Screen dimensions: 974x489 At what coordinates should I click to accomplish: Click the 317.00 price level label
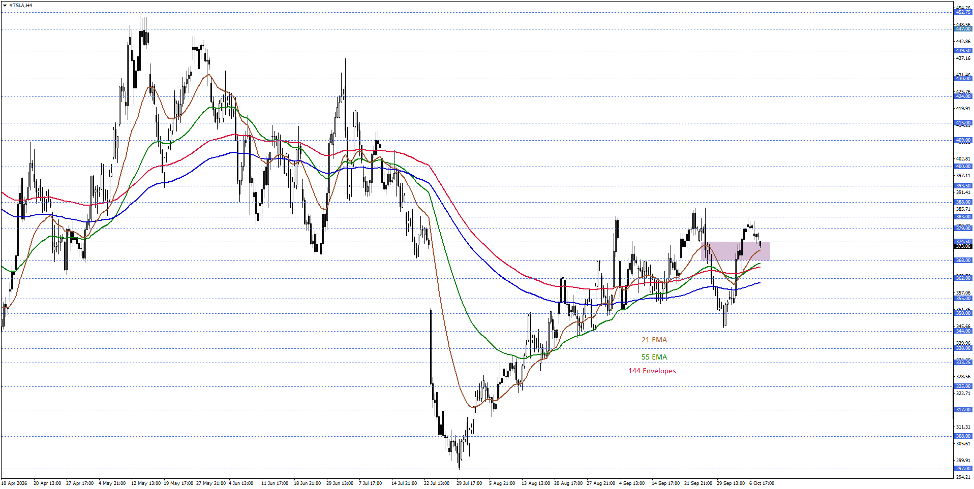click(x=963, y=410)
